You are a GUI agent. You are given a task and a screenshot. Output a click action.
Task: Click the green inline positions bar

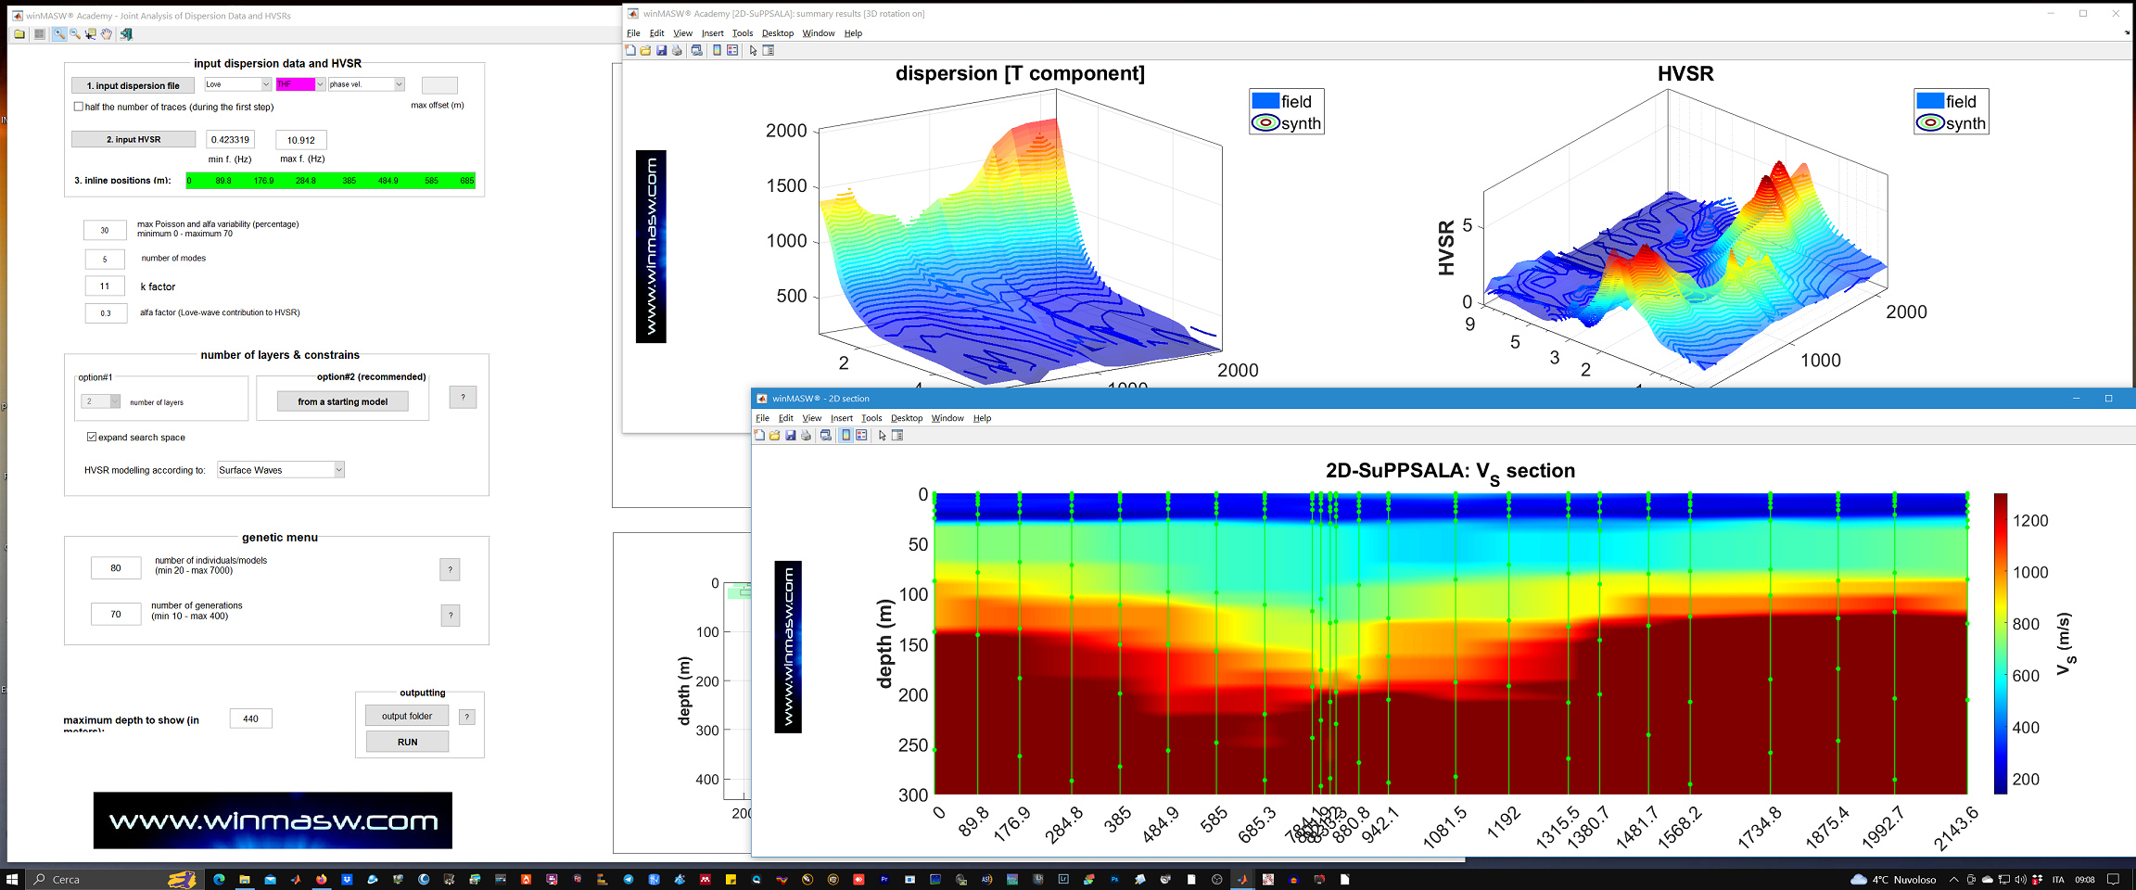[x=331, y=180]
